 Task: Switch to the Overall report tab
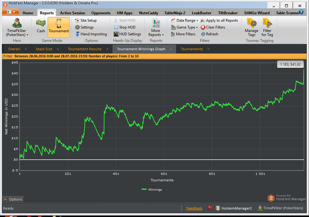(x=14, y=49)
